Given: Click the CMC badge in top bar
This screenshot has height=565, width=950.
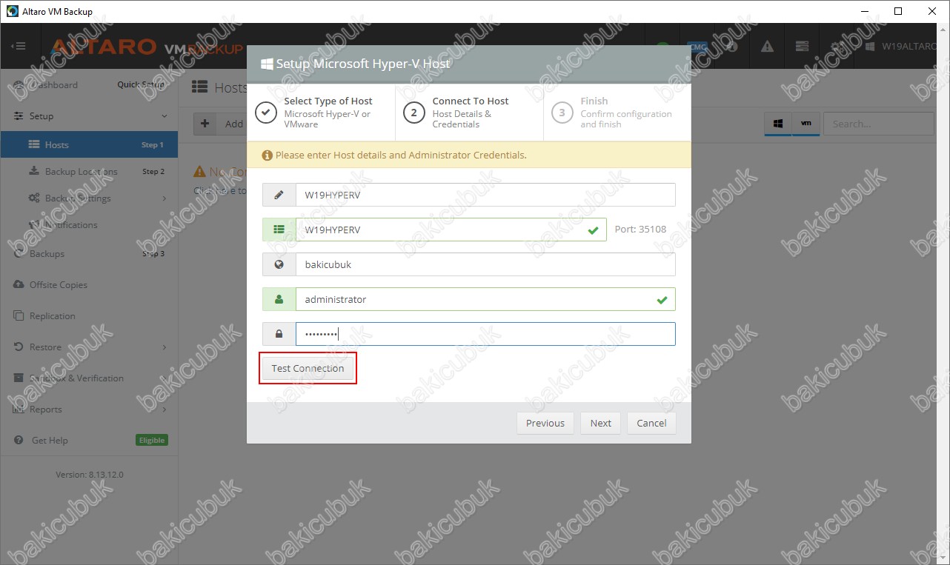Looking at the screenshot, I should (698, 46).
